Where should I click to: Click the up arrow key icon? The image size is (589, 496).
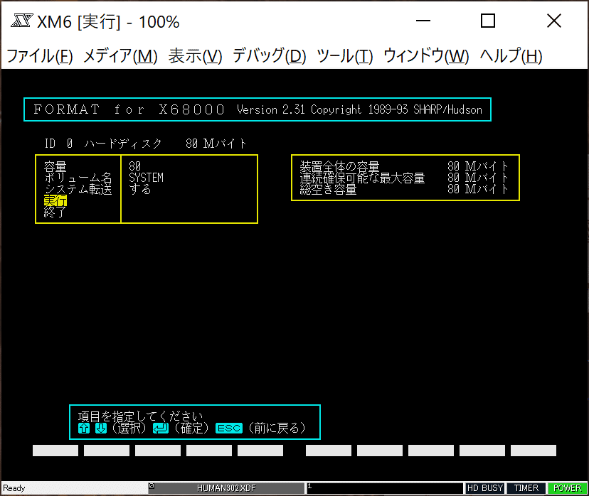(x=84, y=428)
